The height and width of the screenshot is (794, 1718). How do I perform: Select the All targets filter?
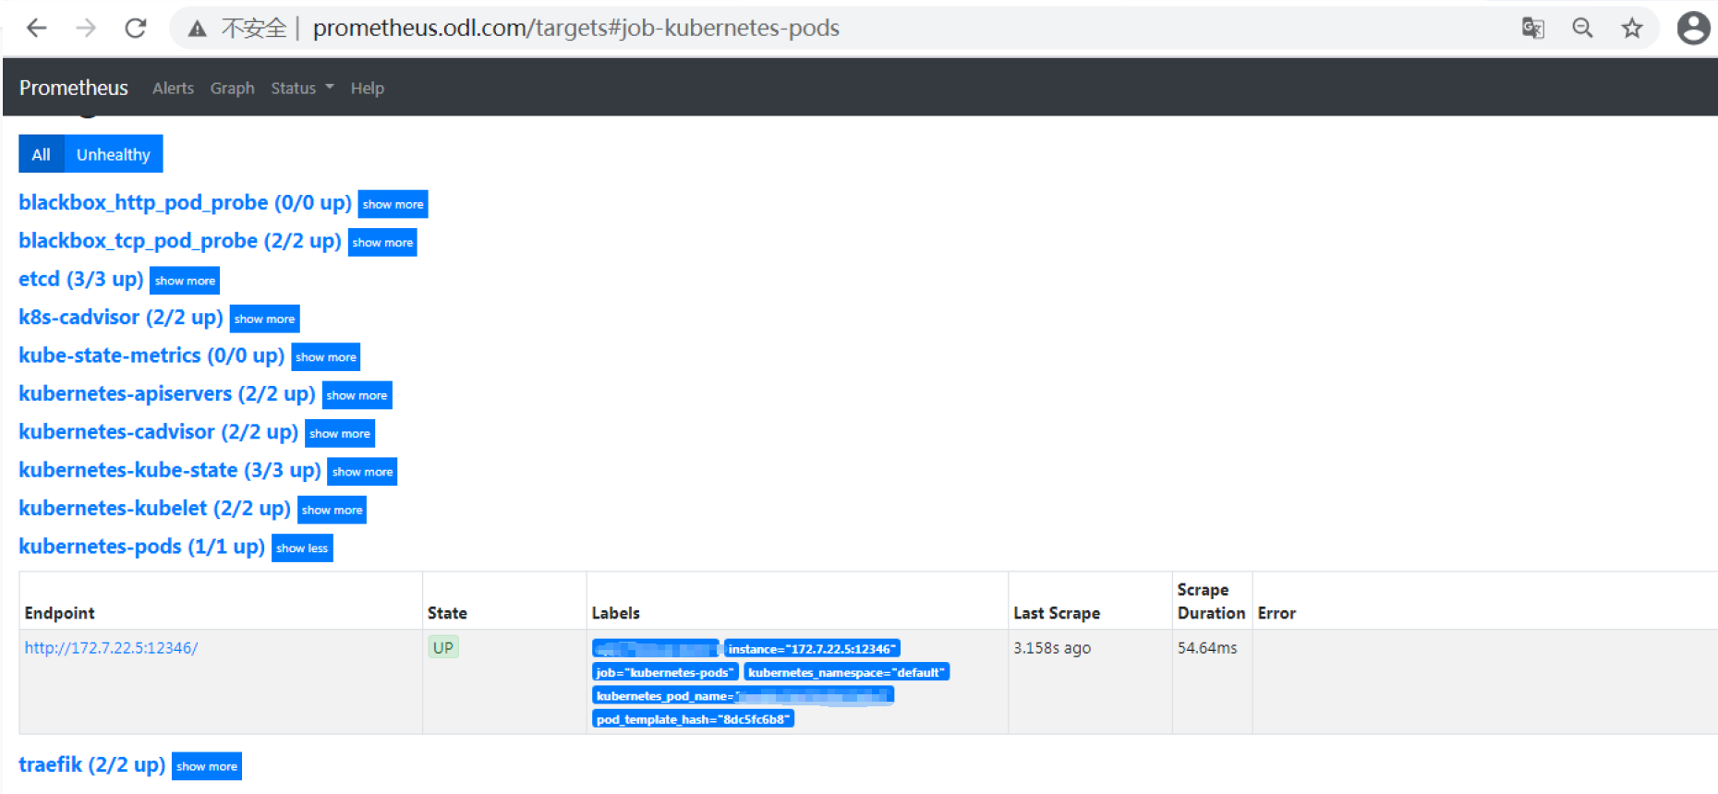(41, 154)
